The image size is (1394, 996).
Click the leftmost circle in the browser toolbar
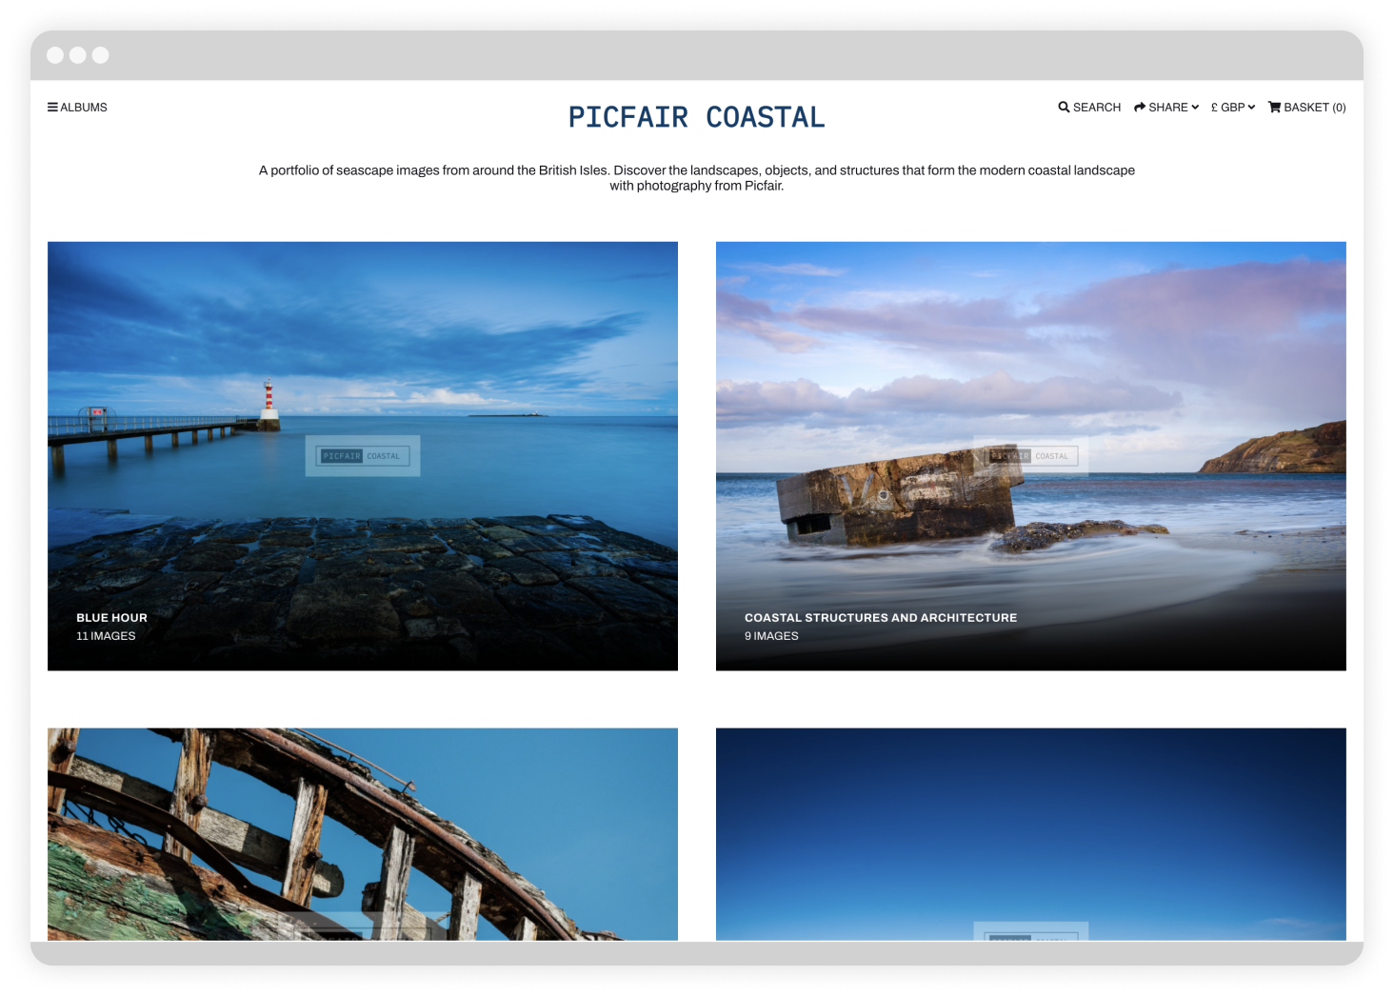point(55,54)
